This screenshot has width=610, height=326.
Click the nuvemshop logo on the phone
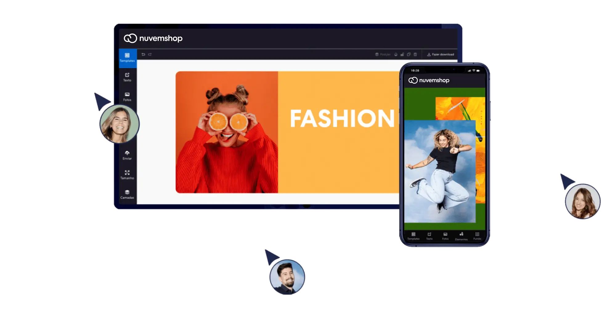pyautogui.click(x=429, y=80)
